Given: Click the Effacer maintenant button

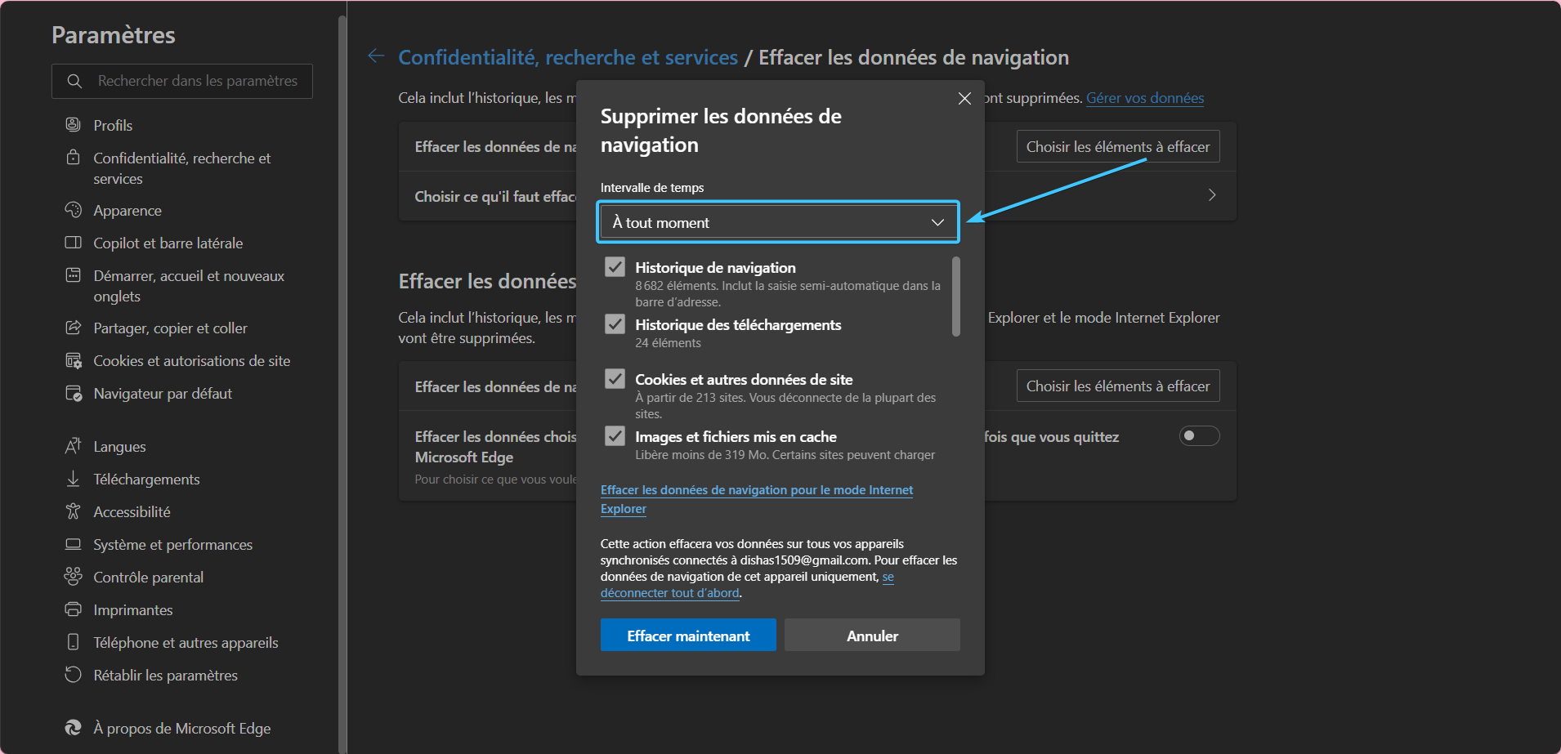Looking at the screenshot, I should click(688, 635).
